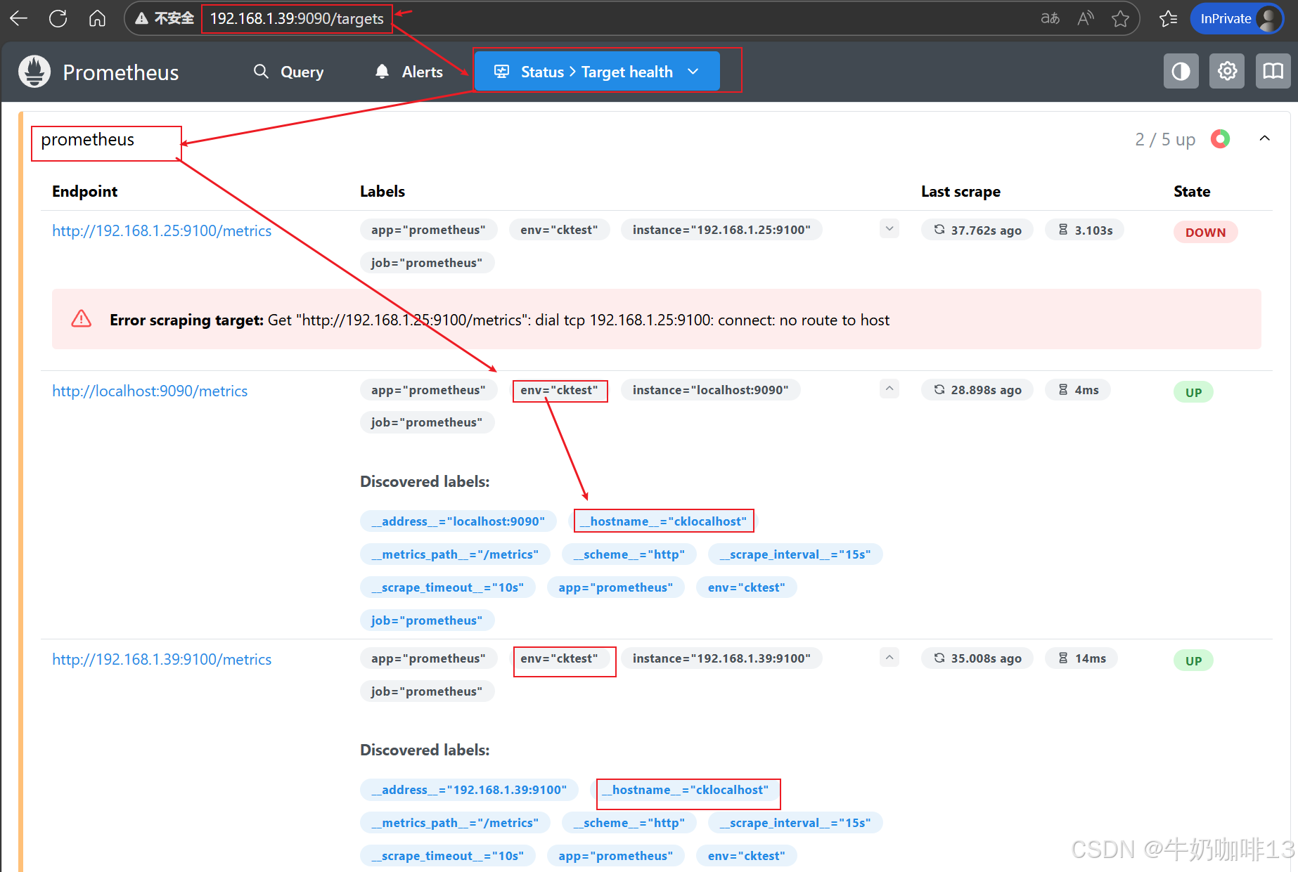
Task: Open the Prometheus settings gear
Action: point(1227,71)
